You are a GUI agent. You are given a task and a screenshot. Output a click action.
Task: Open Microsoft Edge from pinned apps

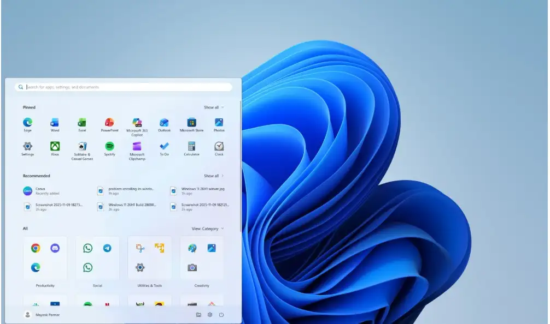pyautogui.click(x=28, y=122)
